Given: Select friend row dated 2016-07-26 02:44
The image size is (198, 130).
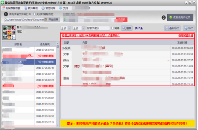Looking at the screenshot, I should coord(29,74).
